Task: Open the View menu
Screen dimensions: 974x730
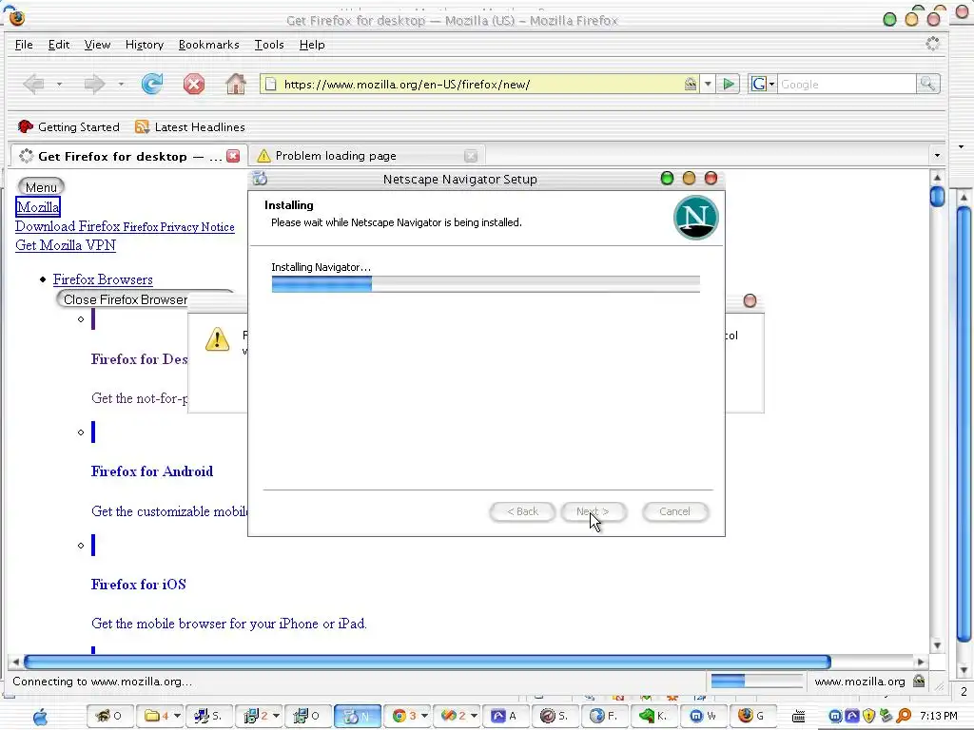Action: [97, 45]
